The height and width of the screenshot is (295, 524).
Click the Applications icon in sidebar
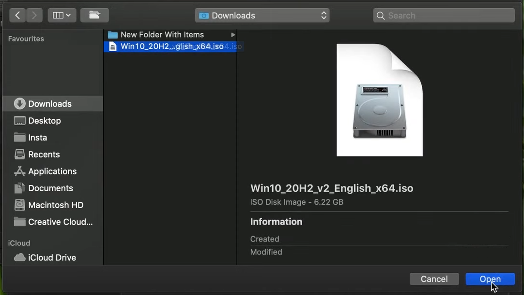pos(20,171)
